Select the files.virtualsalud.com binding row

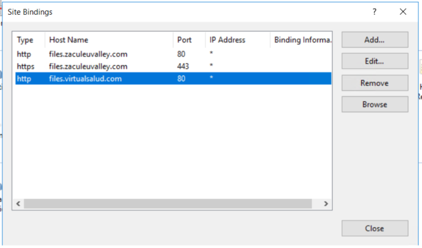92,79
